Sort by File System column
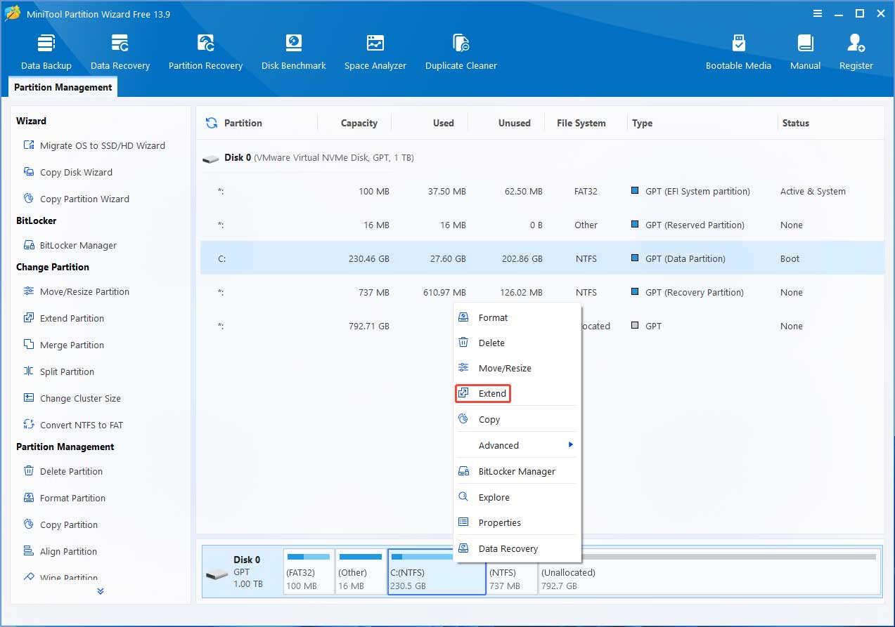This screenshot has height=627, width=895. point(581,123)
